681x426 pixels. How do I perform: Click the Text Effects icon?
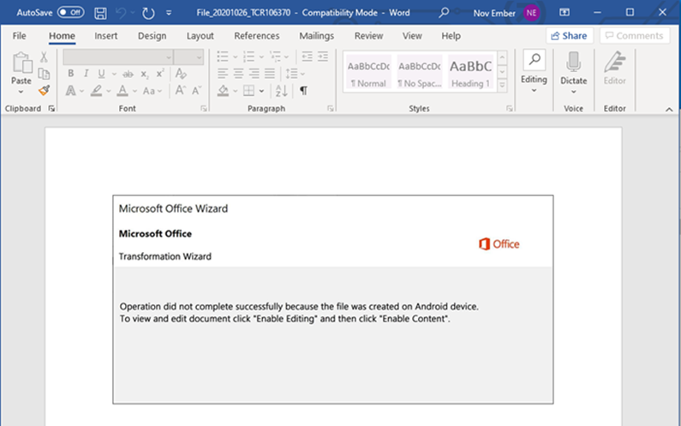[x=70, y=90]
